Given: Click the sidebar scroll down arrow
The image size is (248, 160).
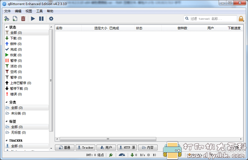Looking at the screenshot, I should pyautogui.click(x=51, y=148).
